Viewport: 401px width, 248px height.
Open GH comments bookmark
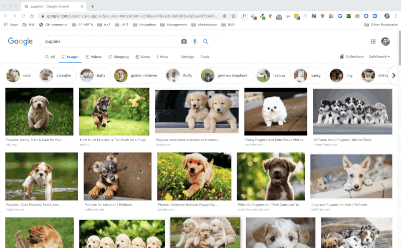[x=53, y=24]
